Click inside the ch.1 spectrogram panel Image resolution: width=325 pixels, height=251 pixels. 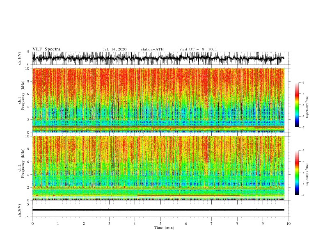(x=158, y=100)
